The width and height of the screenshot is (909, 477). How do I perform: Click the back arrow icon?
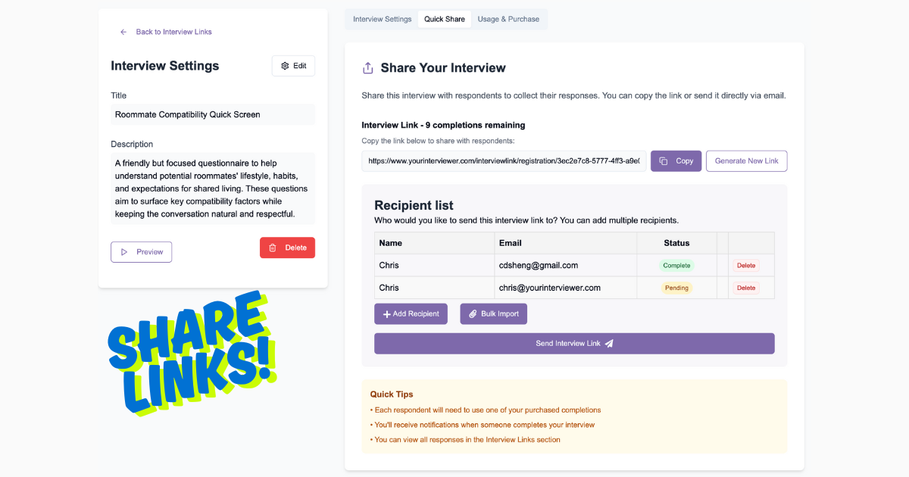pos(123,32)
